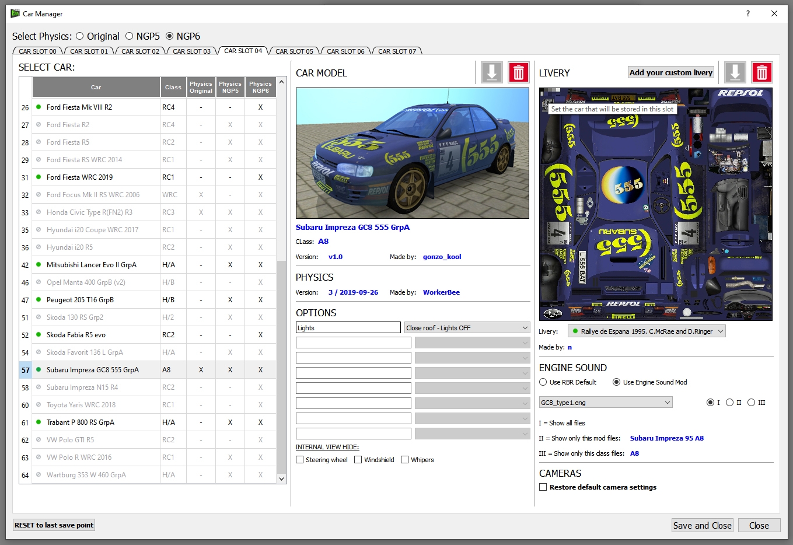793x545 pixels.
Task: Select Subaru Impreza GC8 555 GrpA row
Action: tap(148, 370)
